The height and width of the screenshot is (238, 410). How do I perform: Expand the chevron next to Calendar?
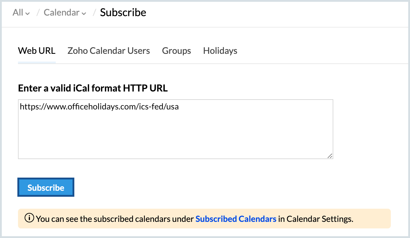tap(84, 13)
